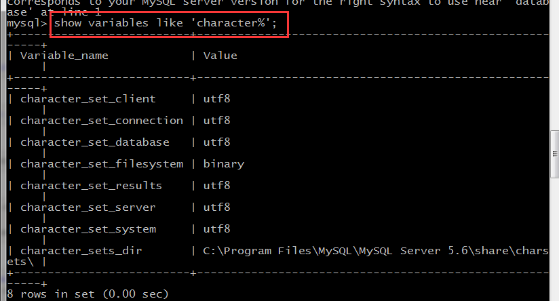Click the character_set_client variable name

point(88,99)
